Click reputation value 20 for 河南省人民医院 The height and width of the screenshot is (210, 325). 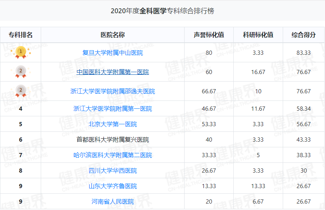pos(209,201)
